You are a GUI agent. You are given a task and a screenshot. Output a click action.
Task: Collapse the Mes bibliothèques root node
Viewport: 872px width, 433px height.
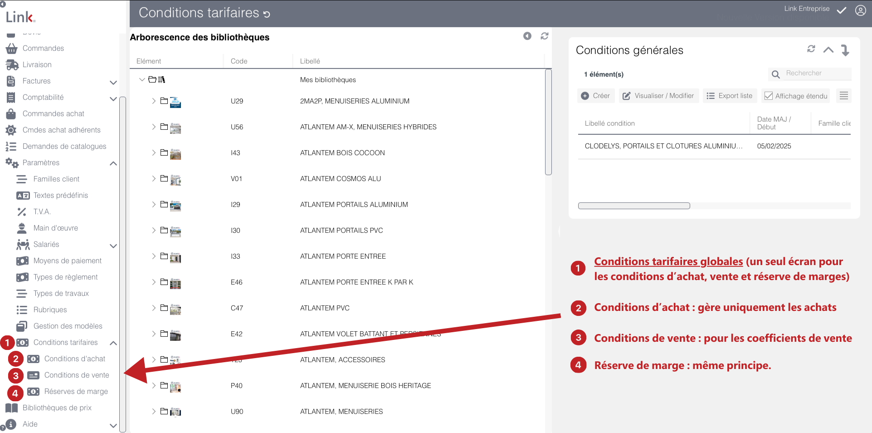(142, 79)
